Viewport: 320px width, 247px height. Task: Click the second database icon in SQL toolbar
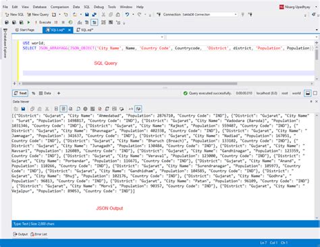(x=14, y=22)
